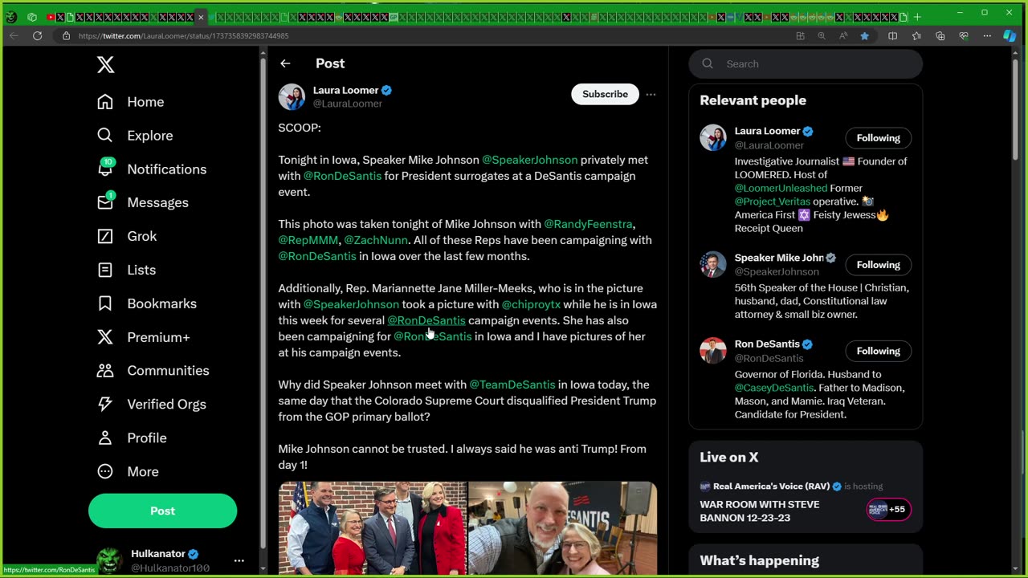Open Ron DeSantis's avatar in Relevant people
The image size is (1028, 578).
712,351
